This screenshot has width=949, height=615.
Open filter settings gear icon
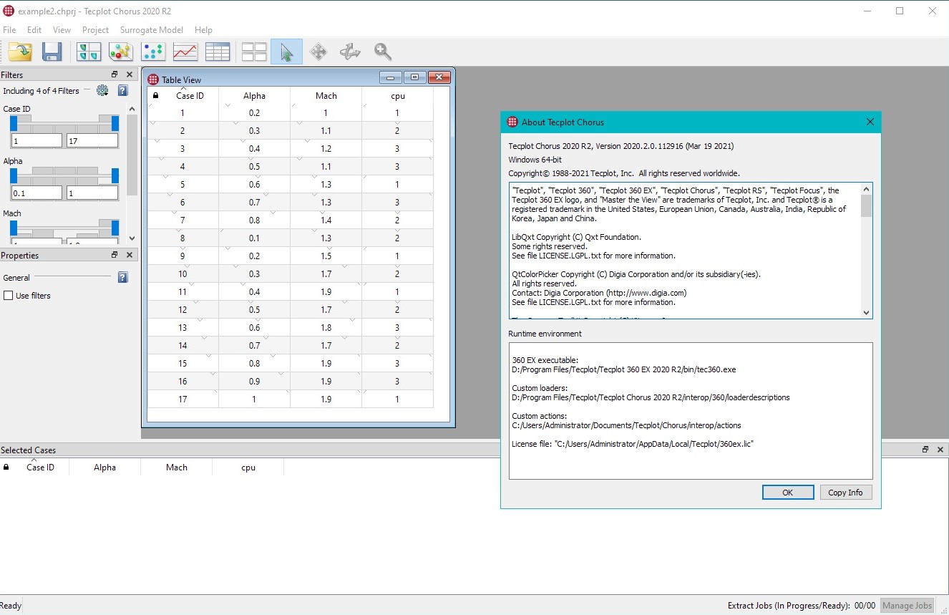(x=102, y=90)
